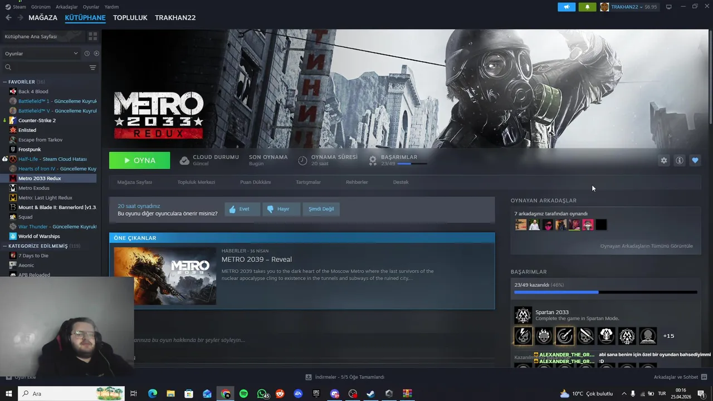This screenshot has width=713, height=401.
Task: Click the Windows taskbar search box Ara
Action: coord(72,394)
